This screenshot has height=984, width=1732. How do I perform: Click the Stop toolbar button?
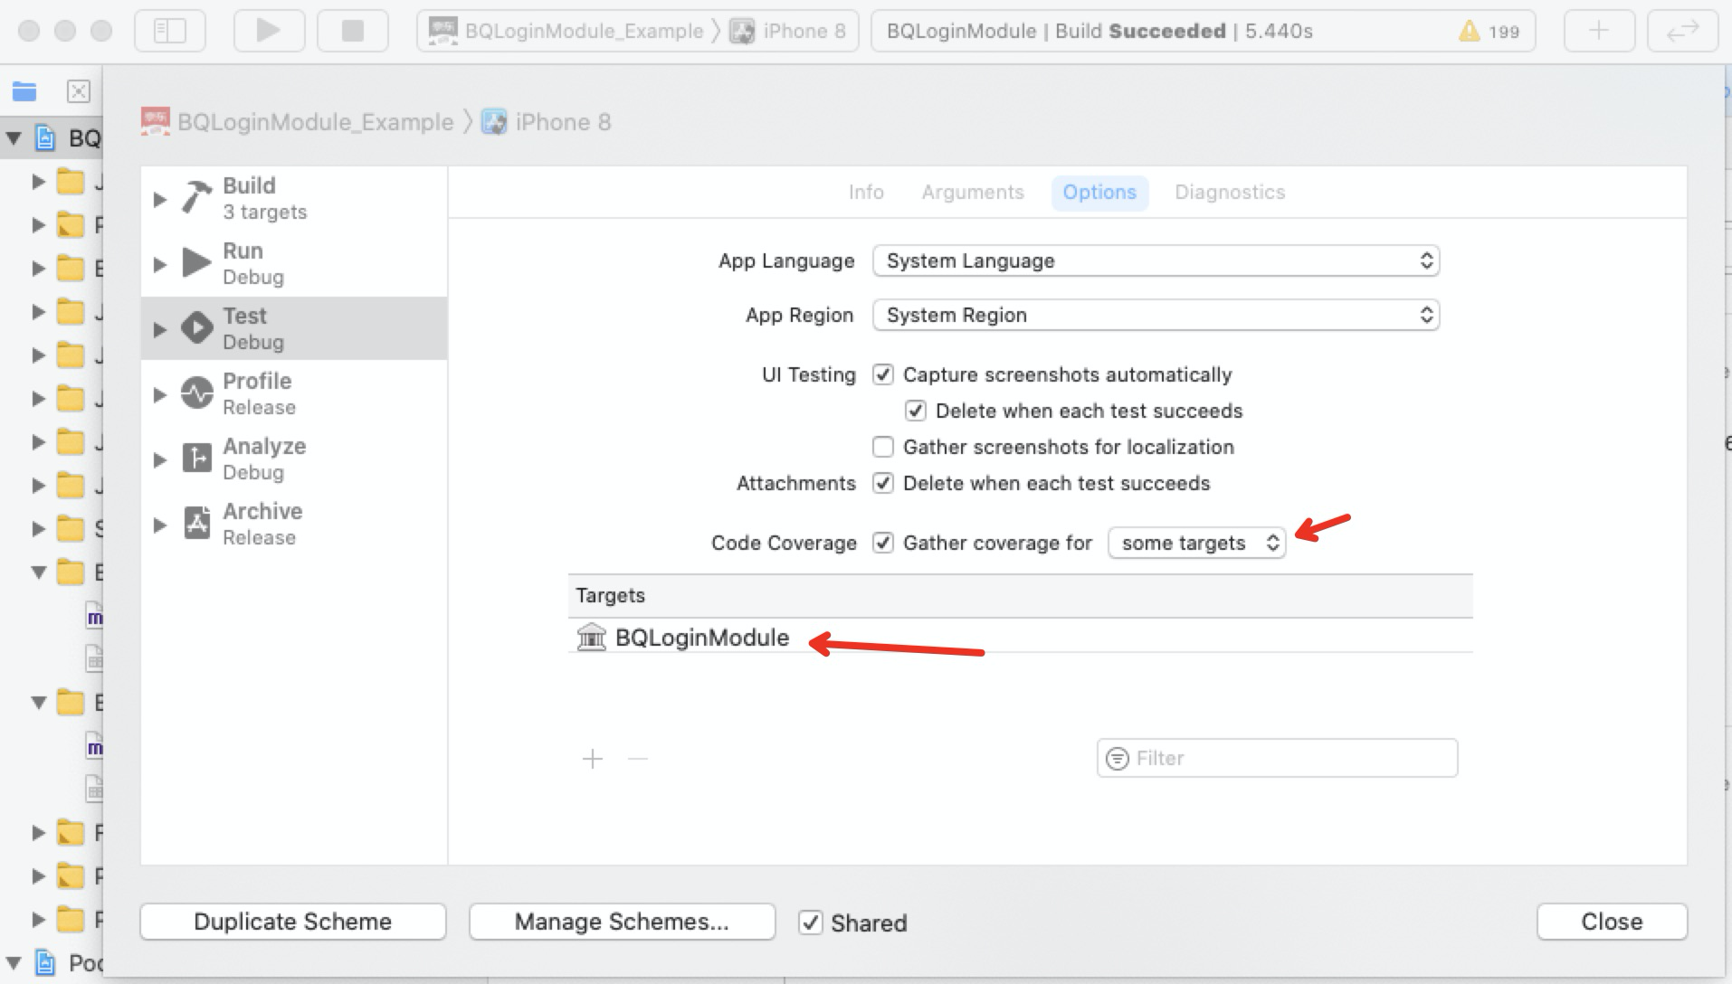[353, 31]
